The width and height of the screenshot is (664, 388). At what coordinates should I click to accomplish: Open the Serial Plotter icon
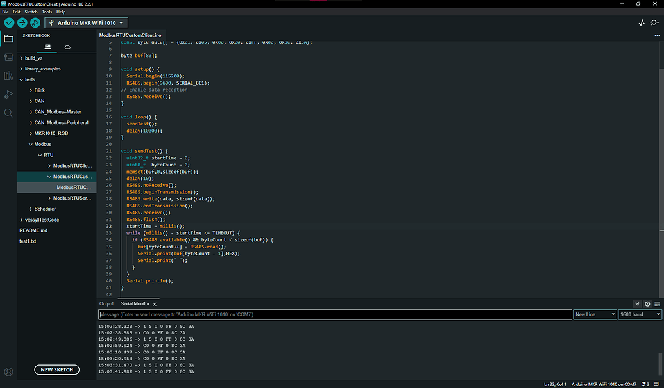tap(641, 22)
